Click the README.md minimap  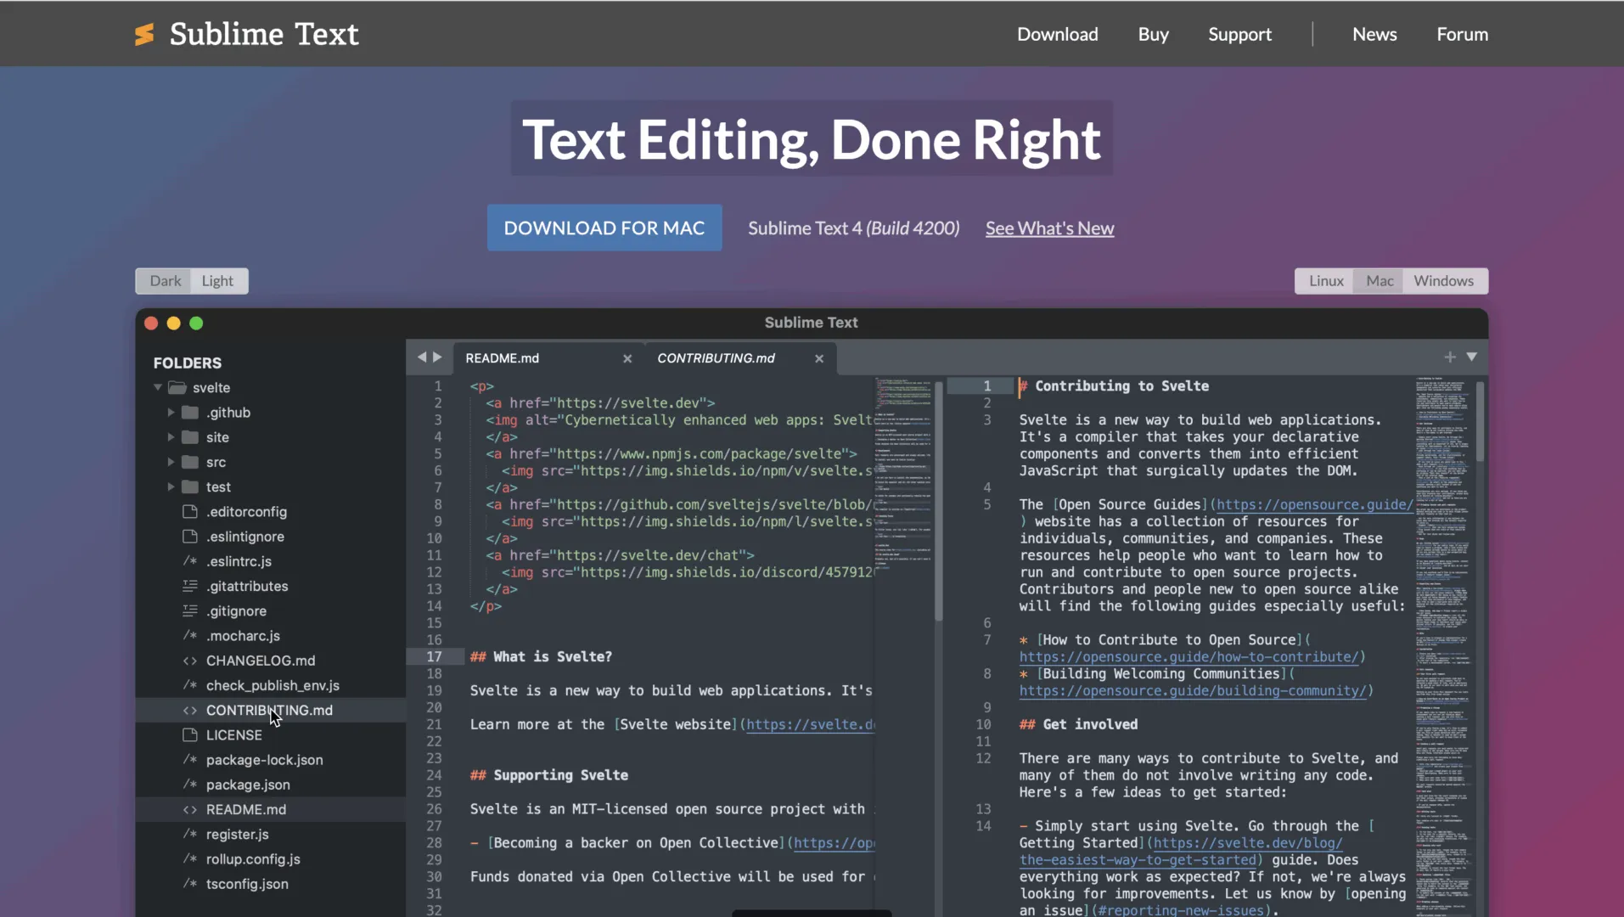click(903, 475)
